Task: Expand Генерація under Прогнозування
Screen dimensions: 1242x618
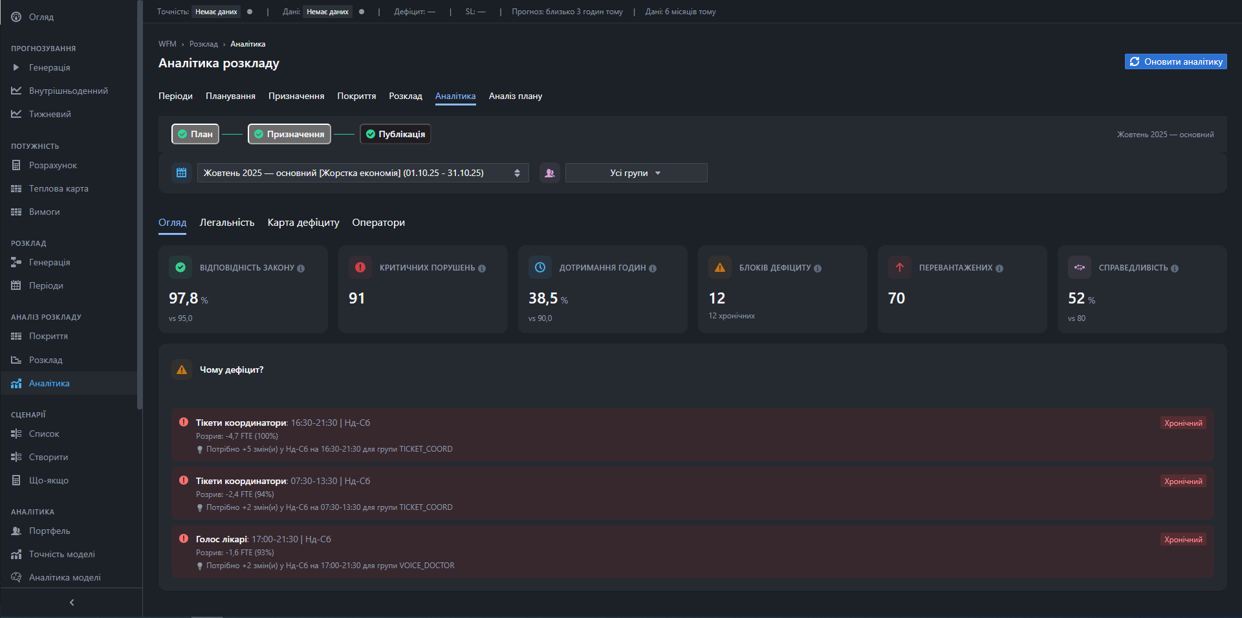Action: 49,68
